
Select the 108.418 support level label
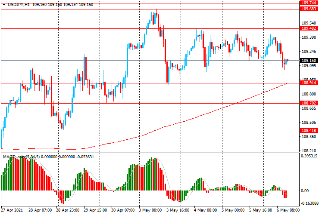[x=309, y=131]
